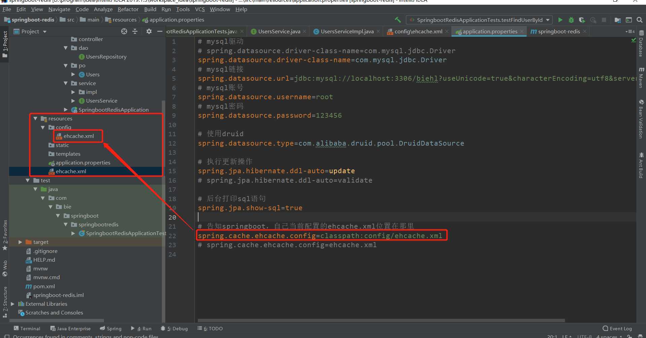The height and width of the screenshot is (338, 646).
Task: Switch to UsersServiceImpl.java tab
Action: (x=347, y=32)
